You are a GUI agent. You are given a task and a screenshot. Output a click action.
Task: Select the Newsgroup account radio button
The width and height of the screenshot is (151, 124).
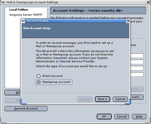tap(39, 82)
